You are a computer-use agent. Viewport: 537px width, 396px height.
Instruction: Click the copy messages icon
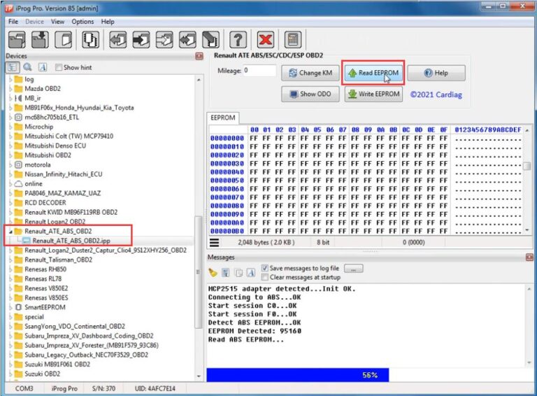[x=238, y=273]
